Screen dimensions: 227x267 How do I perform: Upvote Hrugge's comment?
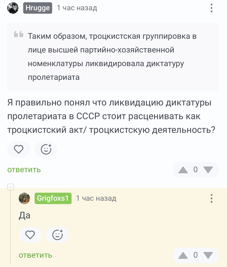(183, 169)
